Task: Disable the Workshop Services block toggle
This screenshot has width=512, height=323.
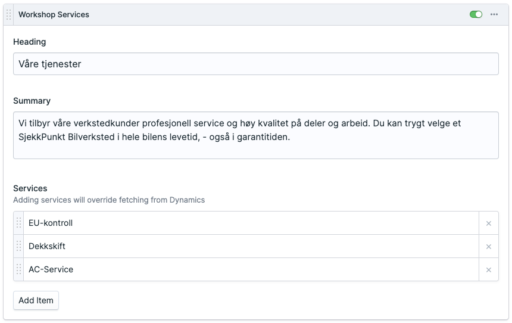Action: (476, 15)
